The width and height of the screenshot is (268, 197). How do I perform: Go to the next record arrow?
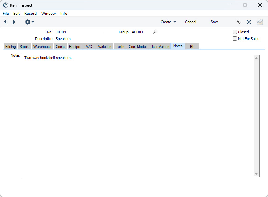point(14,22)
